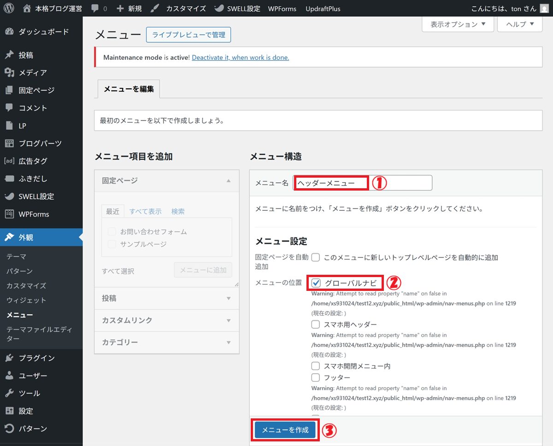The width and height of the screenshot is (553, 446).
Task: Check the フッター menu location checkbox
Action: point(316,377)
